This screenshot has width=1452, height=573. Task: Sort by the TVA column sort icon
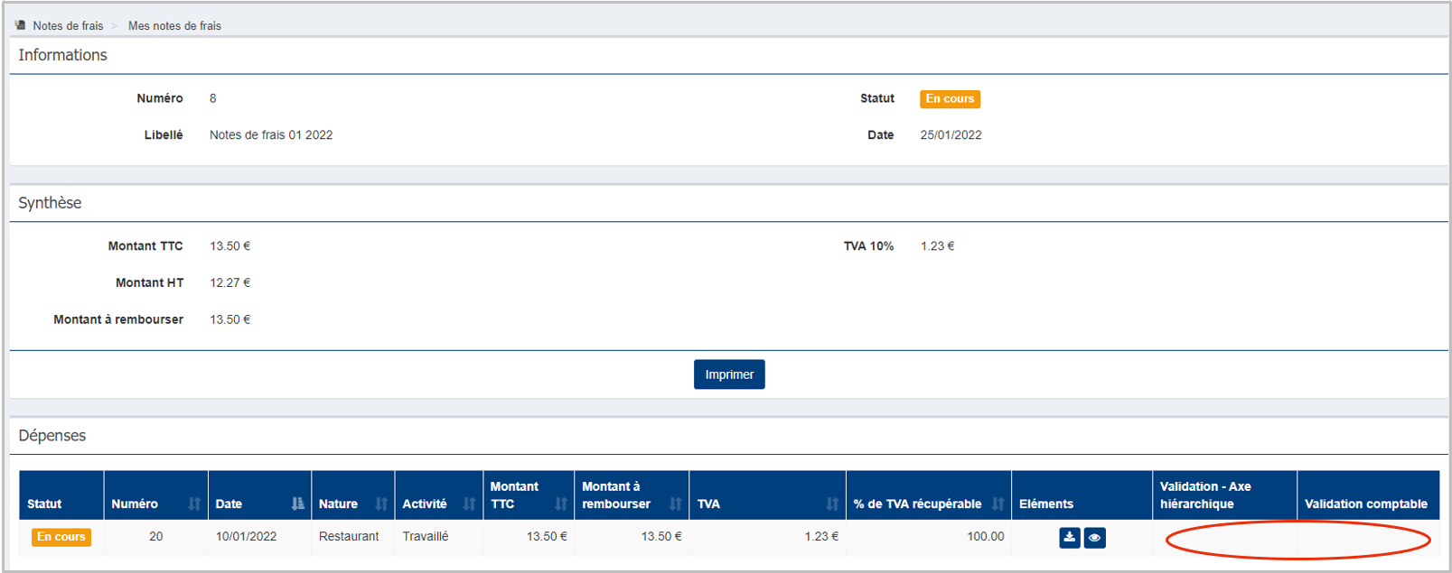click(831, 504)
